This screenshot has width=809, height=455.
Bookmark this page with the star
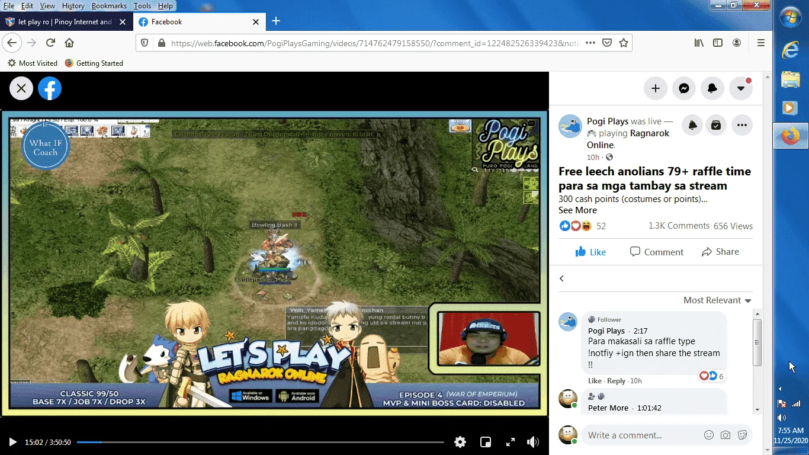[624, 43]
